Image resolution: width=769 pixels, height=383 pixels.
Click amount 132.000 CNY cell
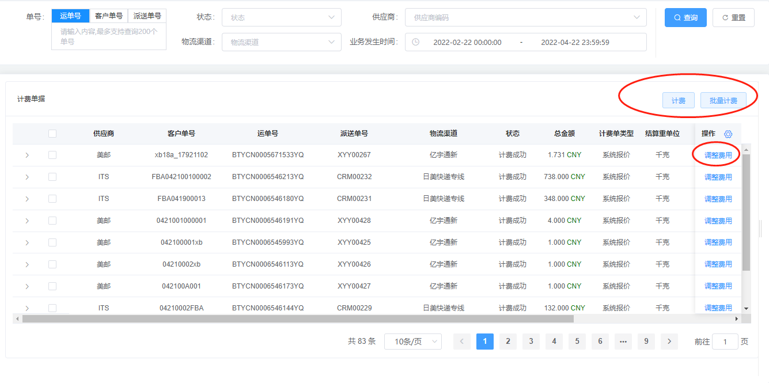[x=565, y=308]
